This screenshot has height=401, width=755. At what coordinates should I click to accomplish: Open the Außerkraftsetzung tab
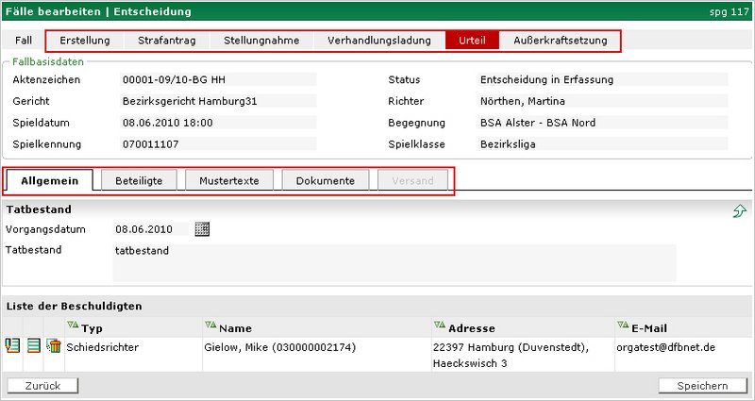[x=560, y=41]
